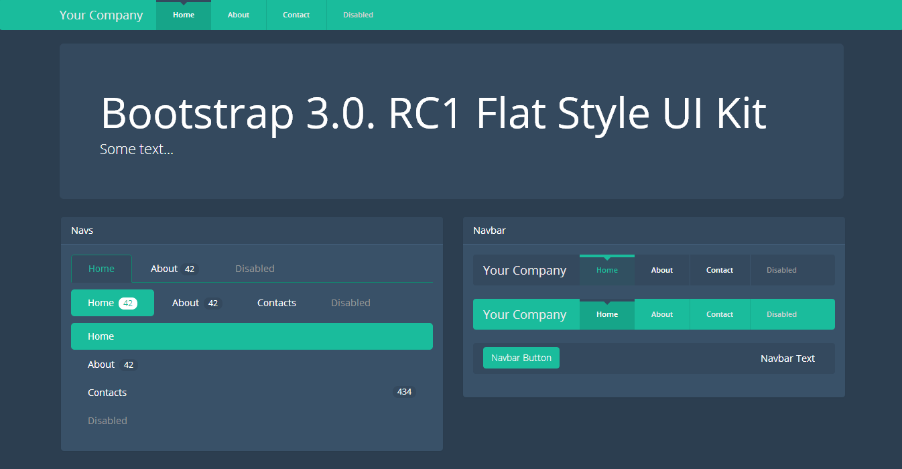Open About in the stacked vertical nav list
The height and width of the screenshot is (469, 902).
pos(102,364)
